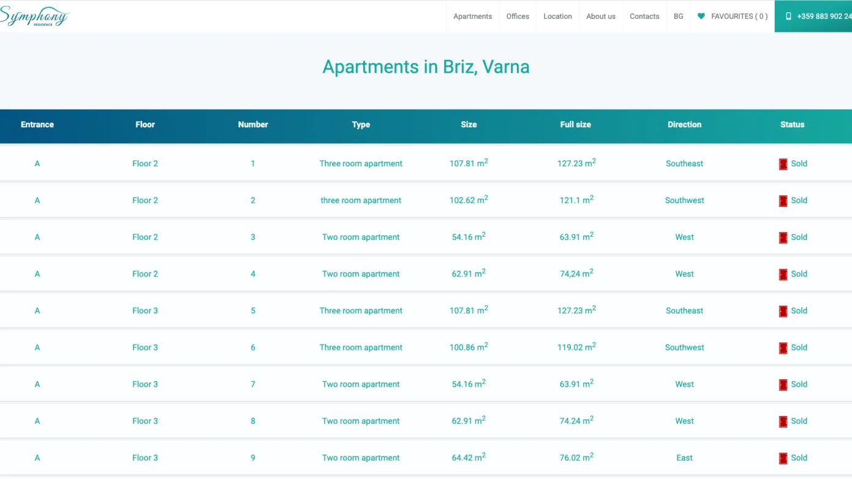852x479 pixels.
Task: Click red sold door icon for apartment 9
Action: pos(783,458)
